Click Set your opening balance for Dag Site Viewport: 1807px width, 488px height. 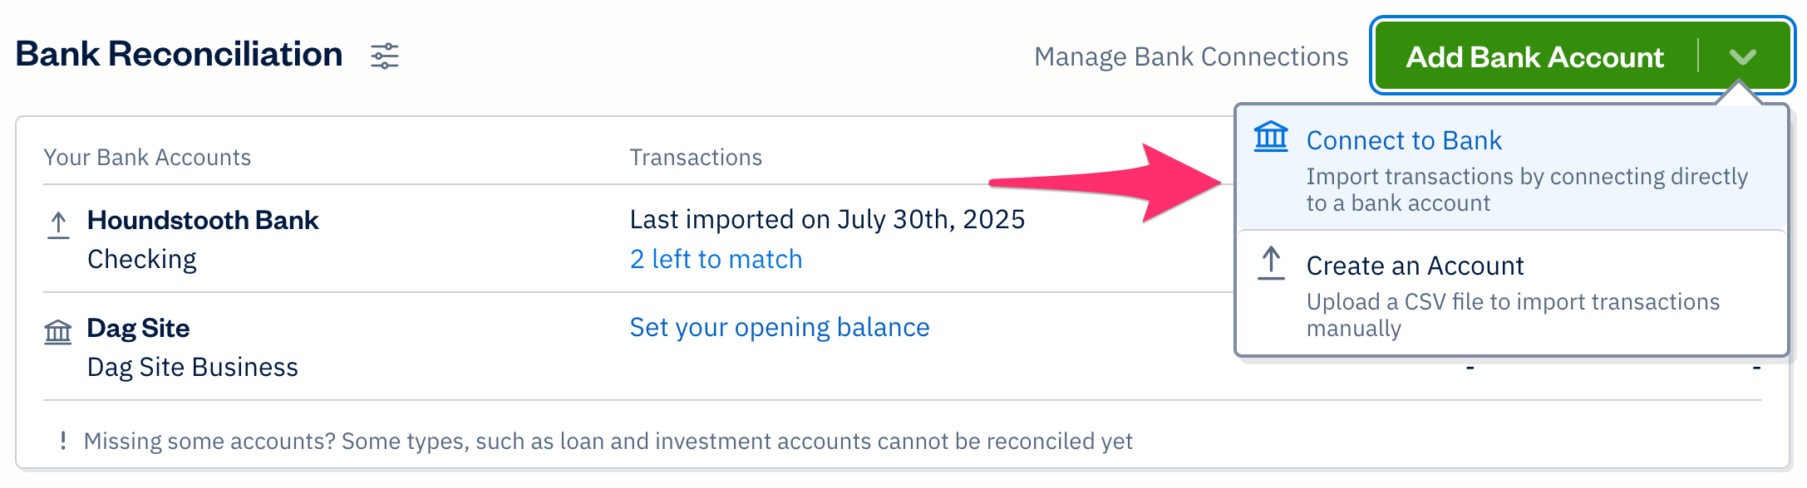779,327
